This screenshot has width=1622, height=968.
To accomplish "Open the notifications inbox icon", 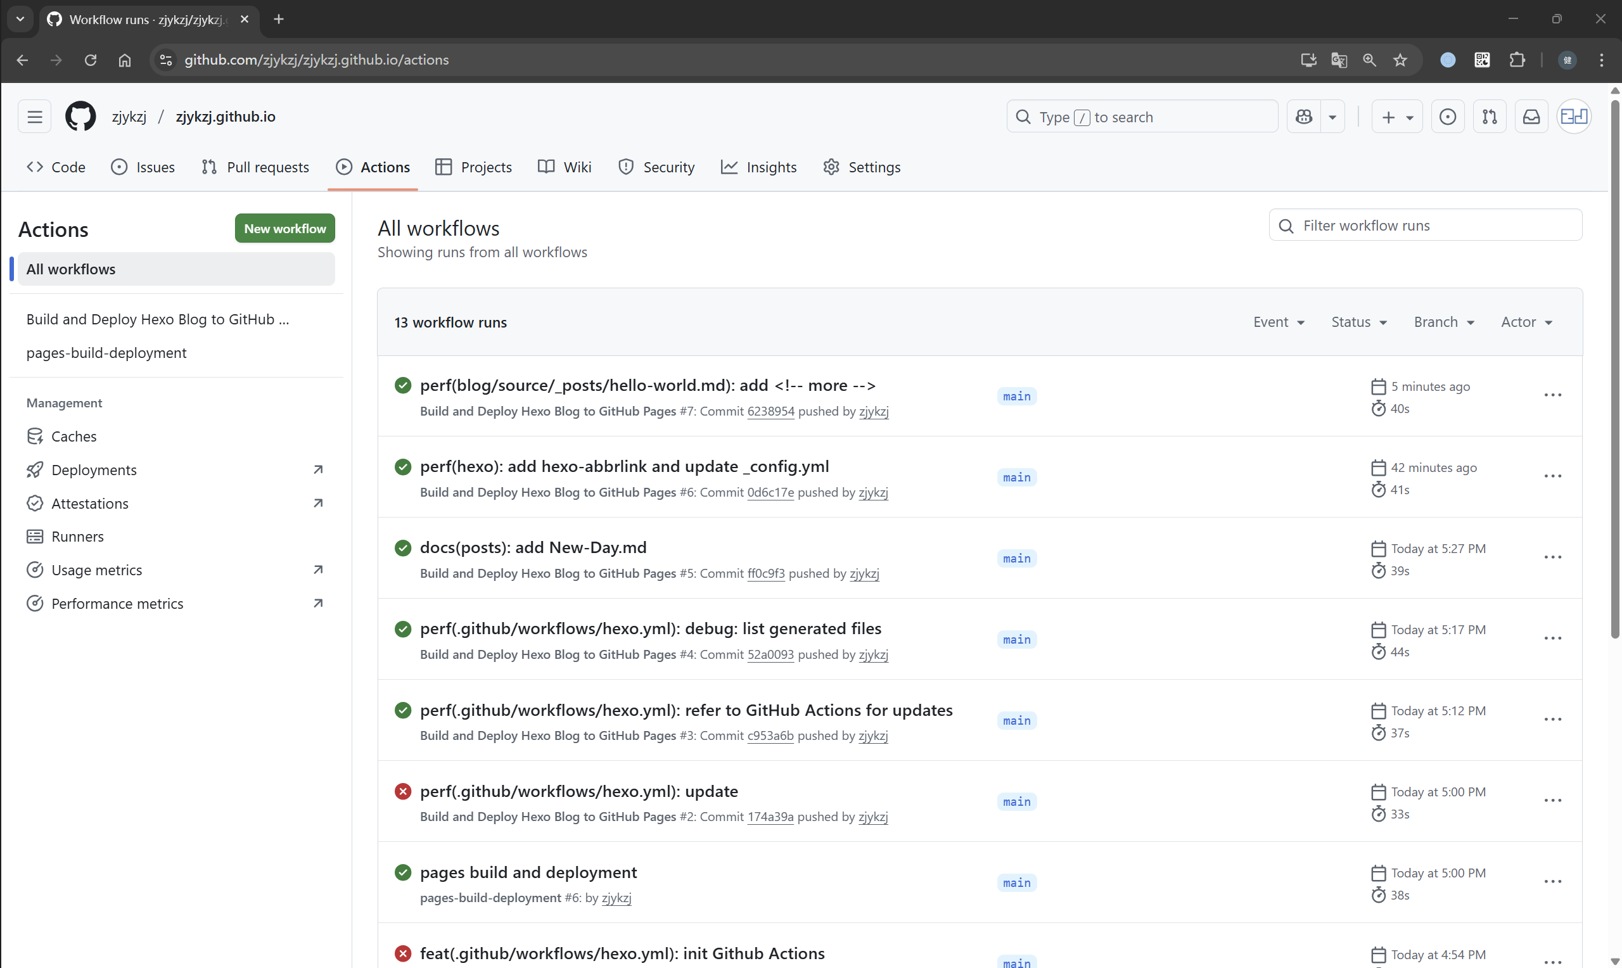I will (x=1531, y=117).
